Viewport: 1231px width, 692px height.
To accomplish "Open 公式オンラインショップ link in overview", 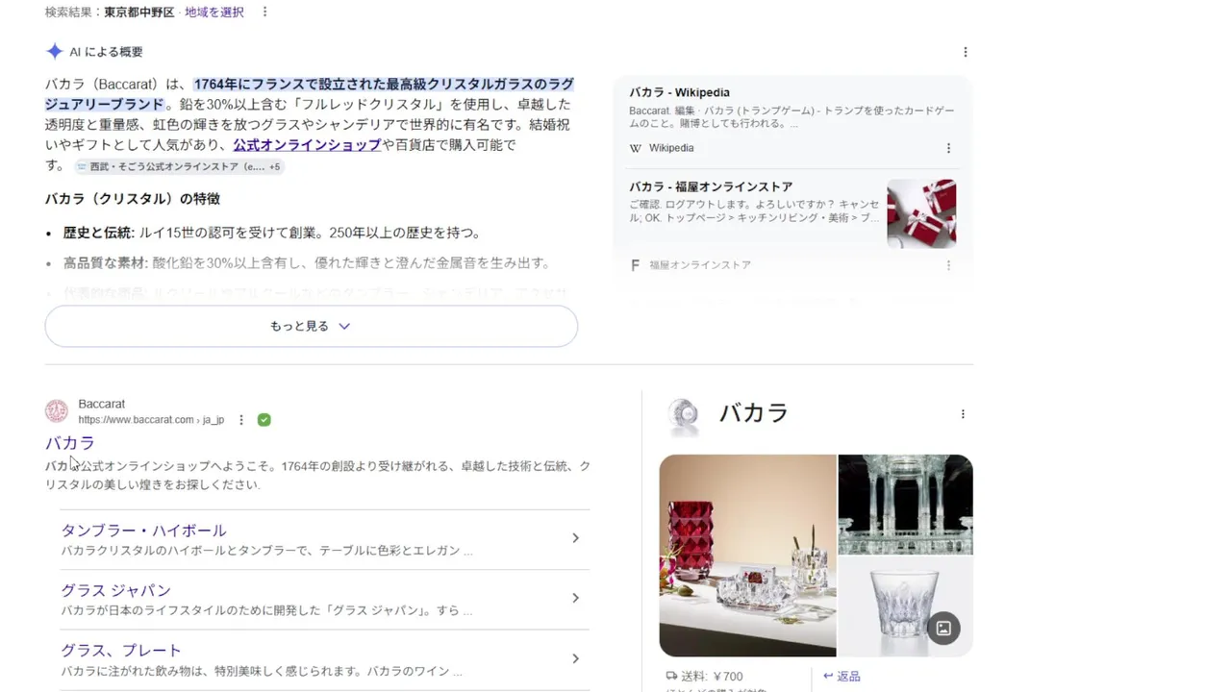I will tap(308, 145).
